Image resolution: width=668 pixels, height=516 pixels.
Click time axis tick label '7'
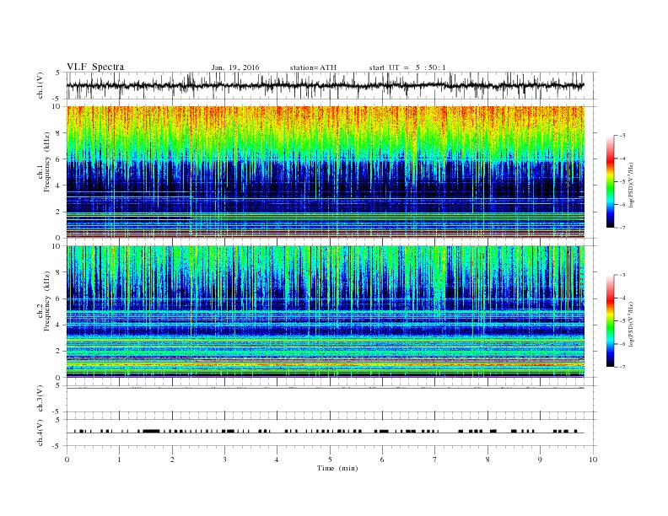click(x=435, y=460)
